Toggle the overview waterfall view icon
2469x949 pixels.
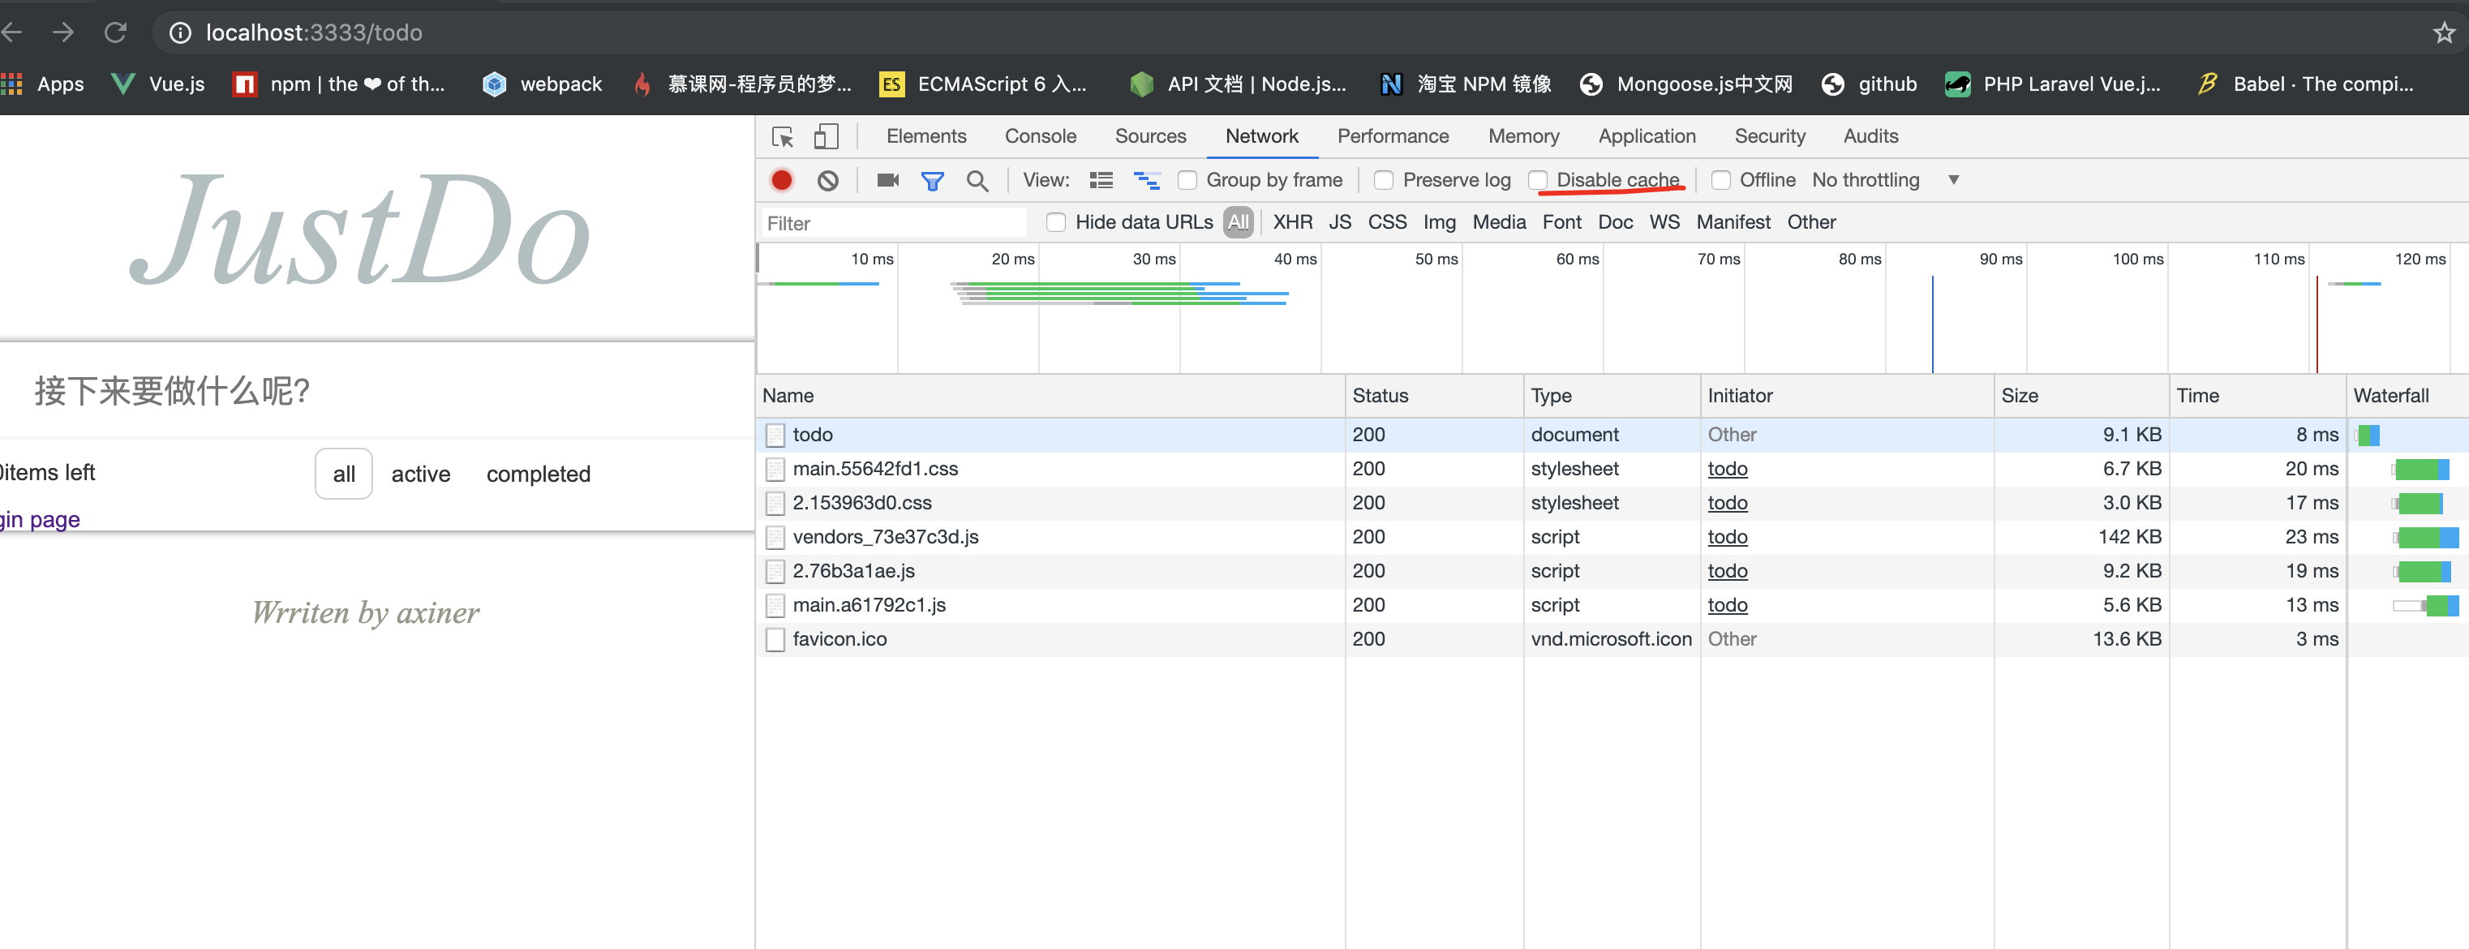click(x=1146, y=180)
